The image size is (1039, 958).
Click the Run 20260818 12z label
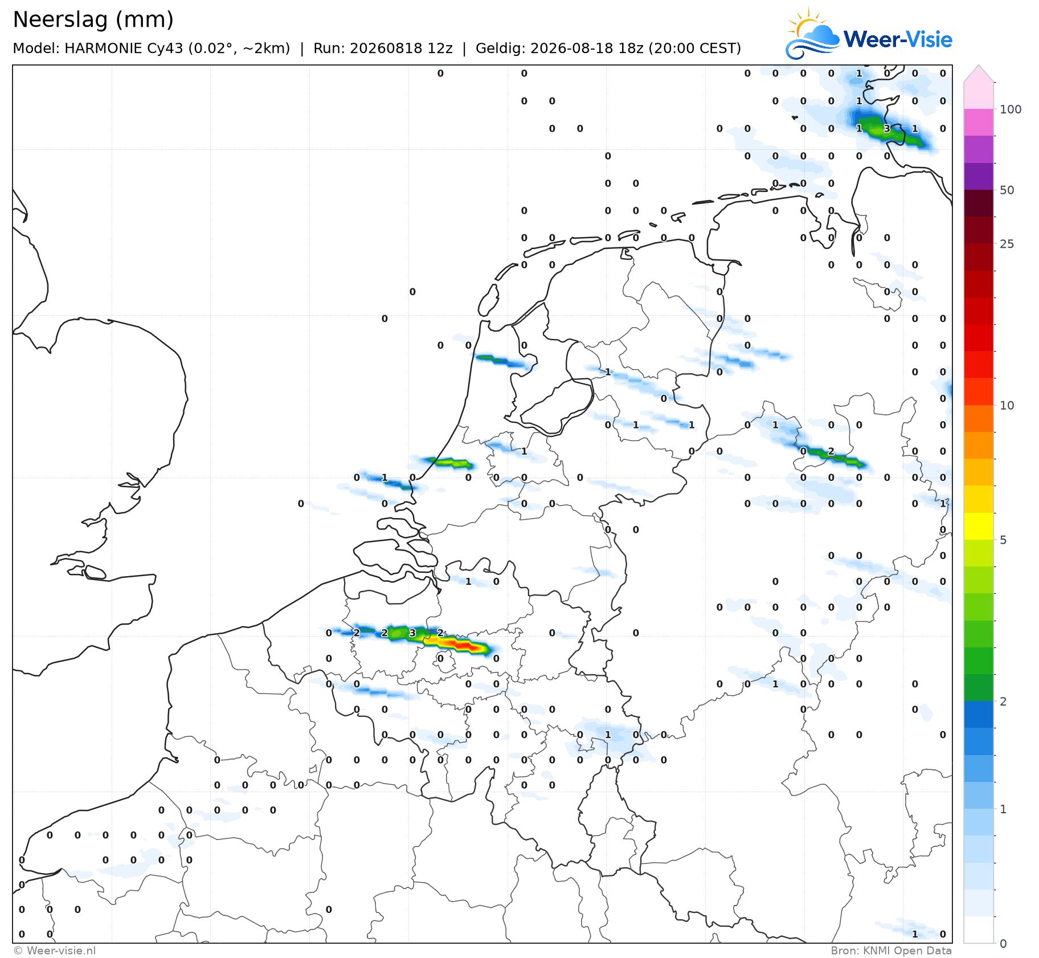coord(383,48)
